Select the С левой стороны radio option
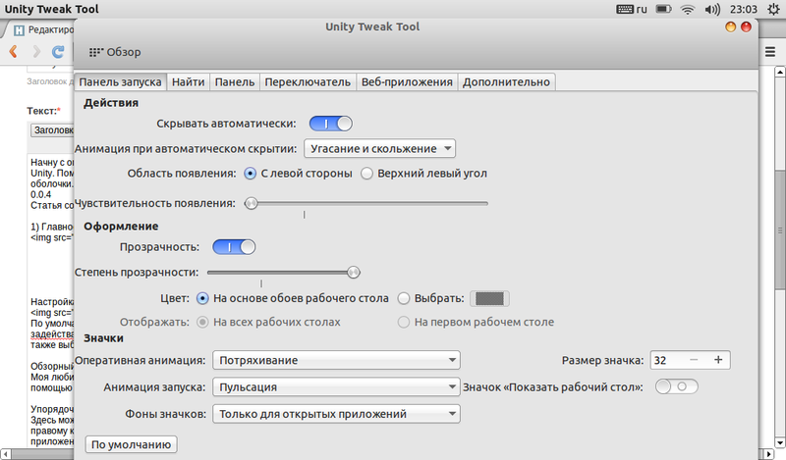The image size is (786, 460). tap(299, 174)
